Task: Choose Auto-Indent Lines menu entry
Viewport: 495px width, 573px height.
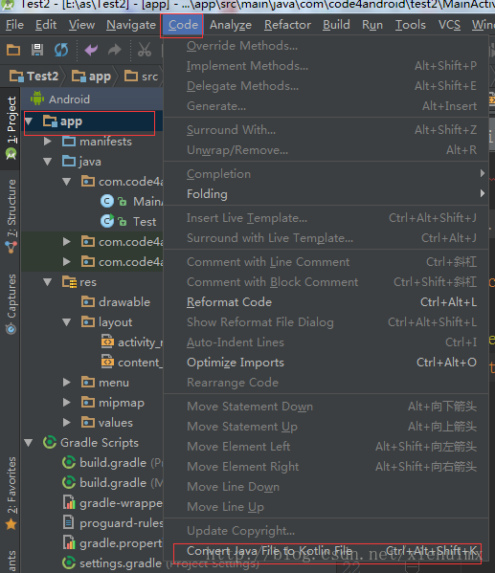Action: tap(326, 342)
